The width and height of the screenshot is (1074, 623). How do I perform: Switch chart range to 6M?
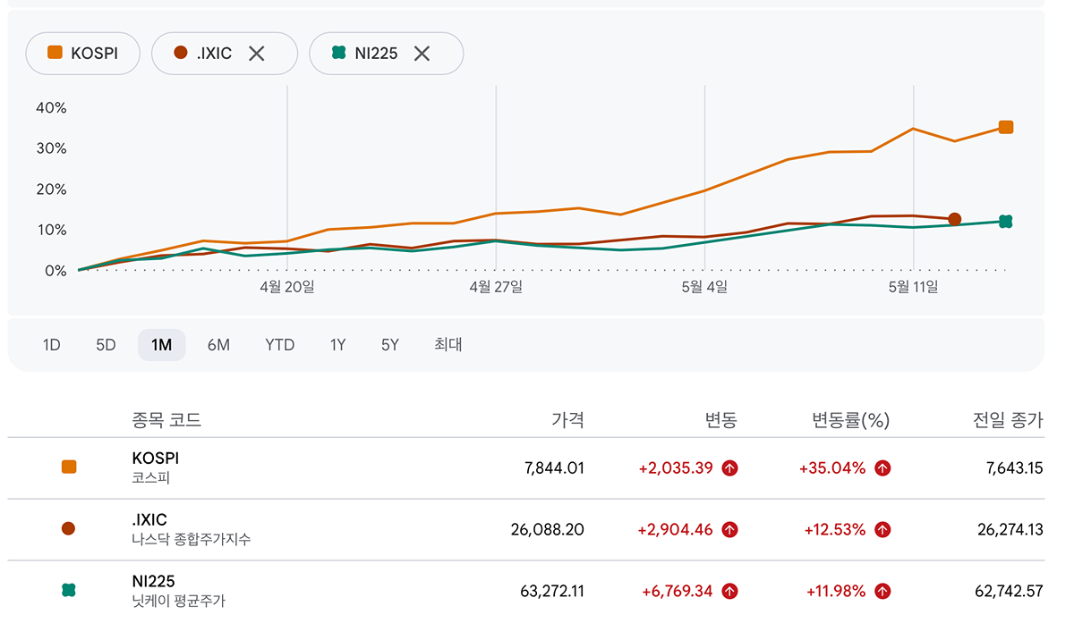point(218,345)
